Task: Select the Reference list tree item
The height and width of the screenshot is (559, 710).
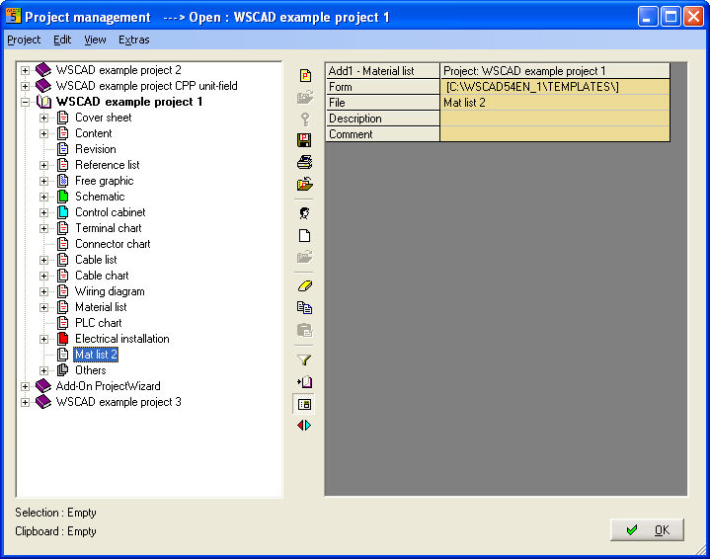Action: 108,165
